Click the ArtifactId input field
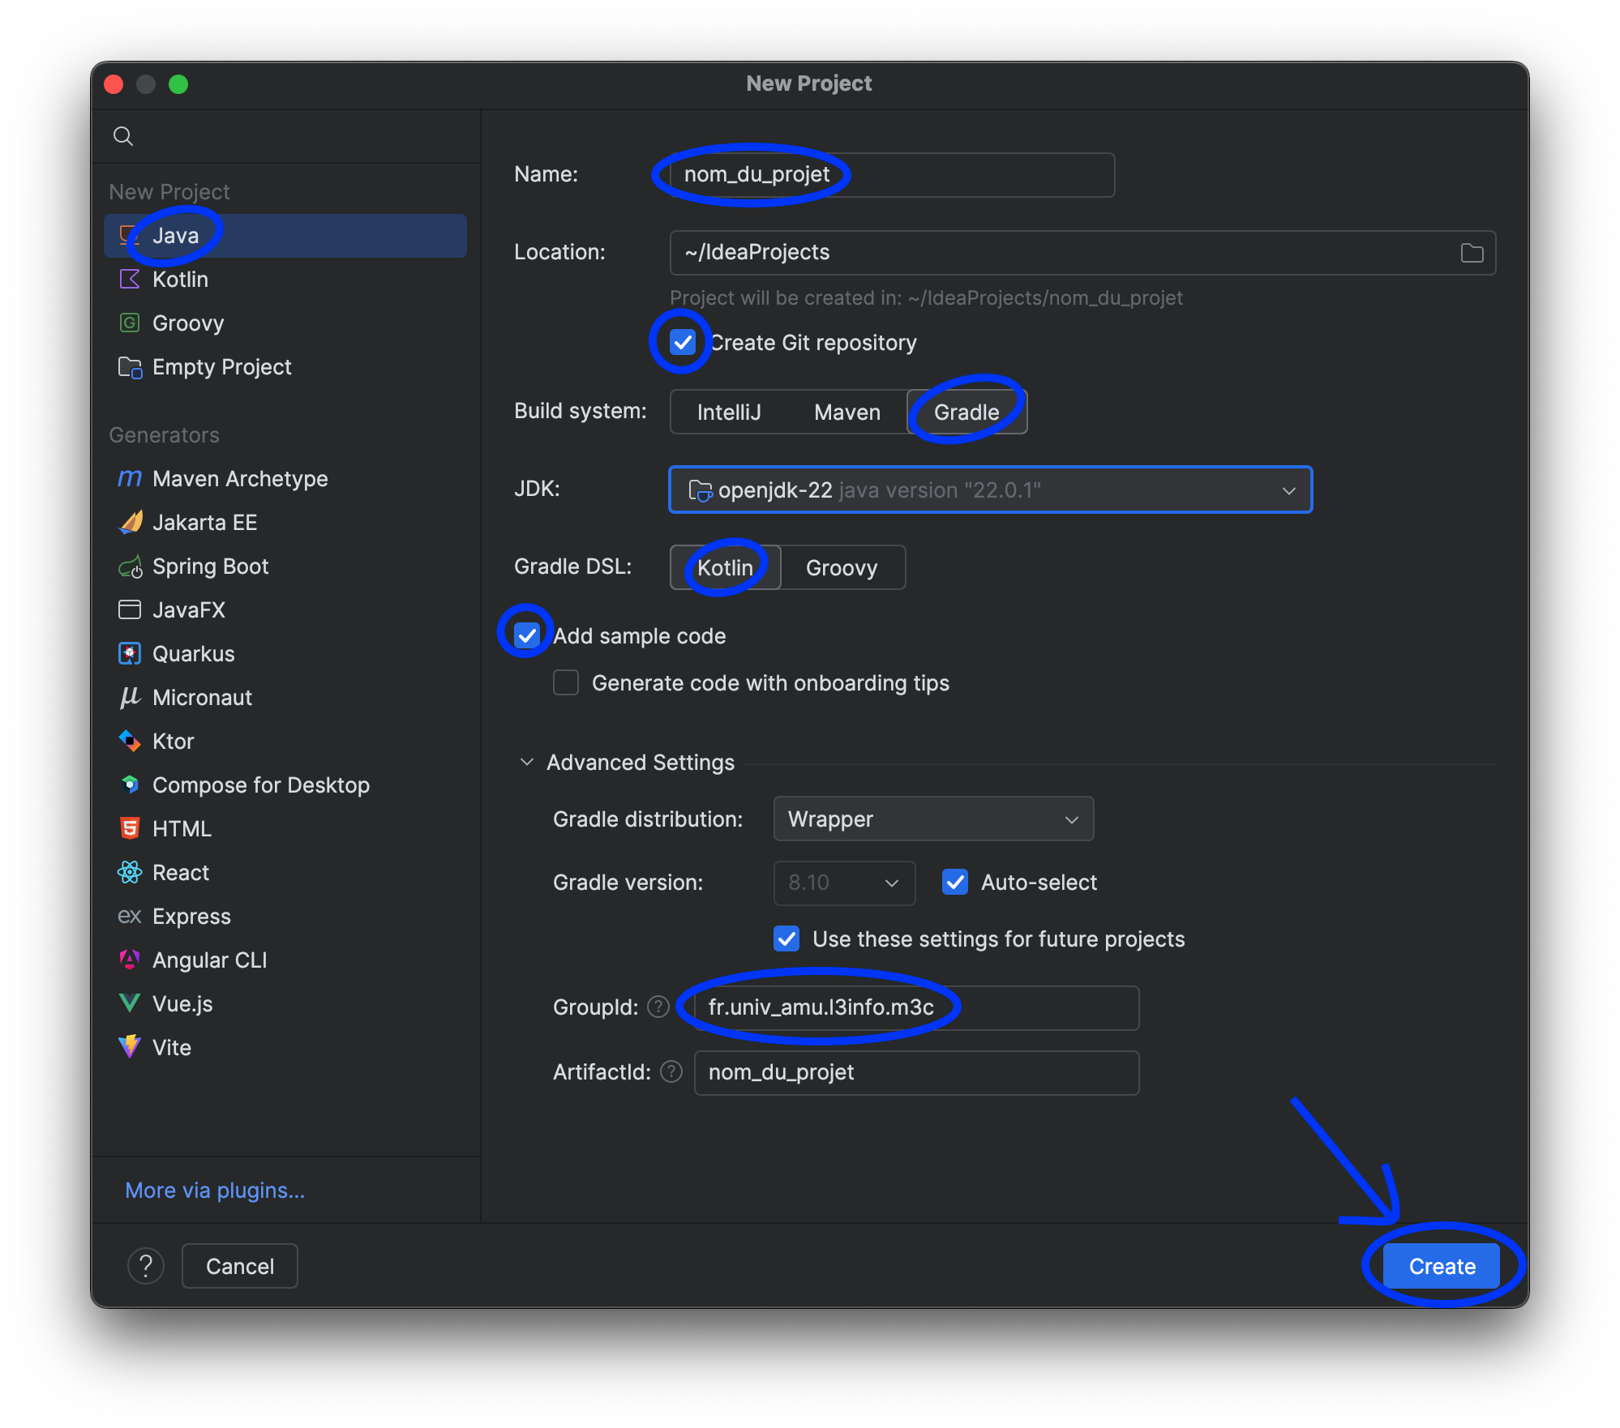This screenshot has height=1428, width=1620. pos(916,1072)
